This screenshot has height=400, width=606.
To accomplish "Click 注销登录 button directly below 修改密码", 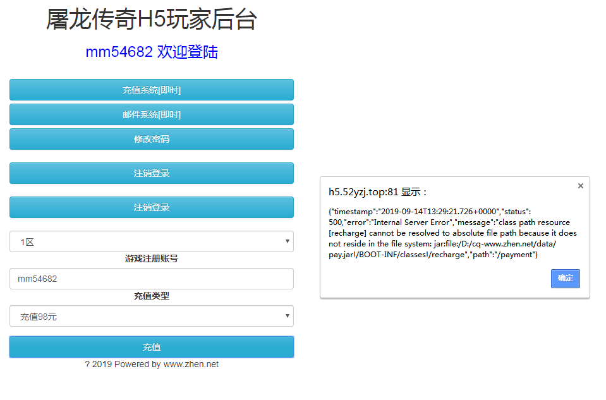I will pos(152,173).
